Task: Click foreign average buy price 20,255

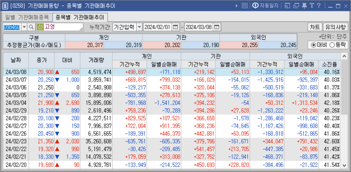Action: pyautogui.click(x=239, y=45)
